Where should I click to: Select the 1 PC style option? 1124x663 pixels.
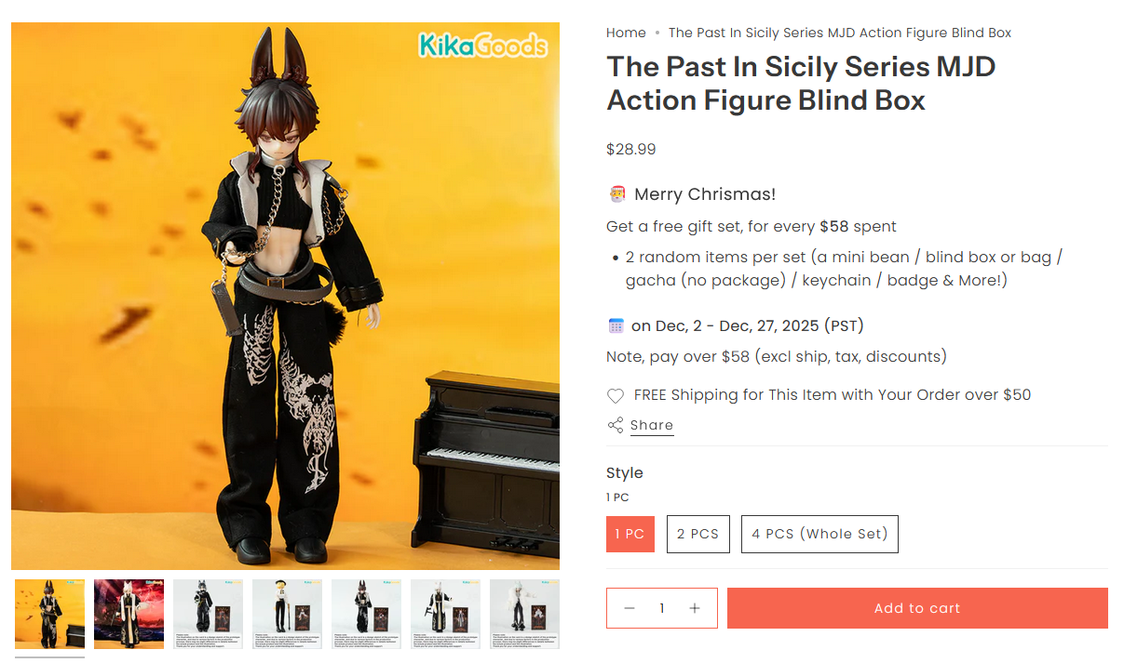click(630, 534)
